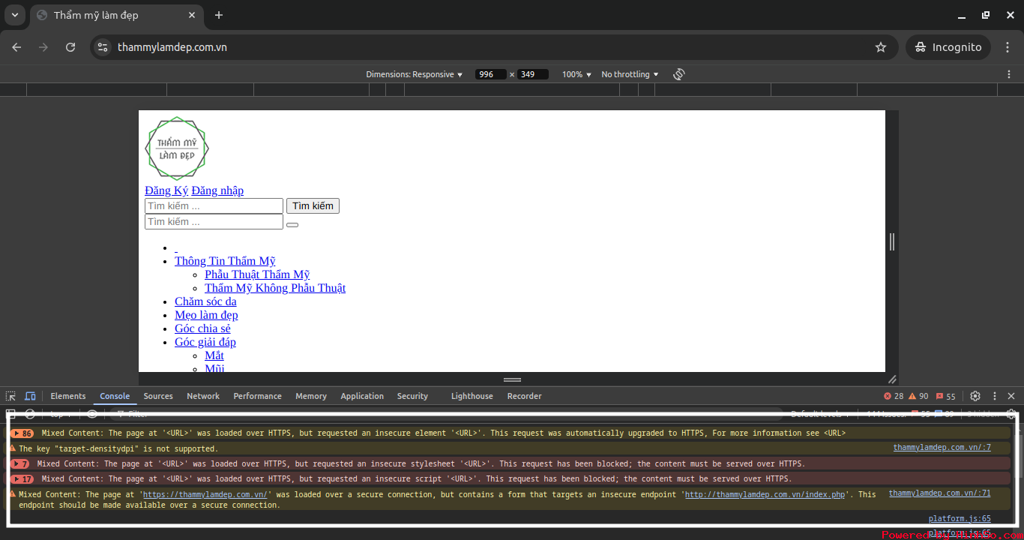This screenshot has height=540, width=1024.
Task: Open DevTools settings gear
Action: pyautogui.click(x=975, y=396)
